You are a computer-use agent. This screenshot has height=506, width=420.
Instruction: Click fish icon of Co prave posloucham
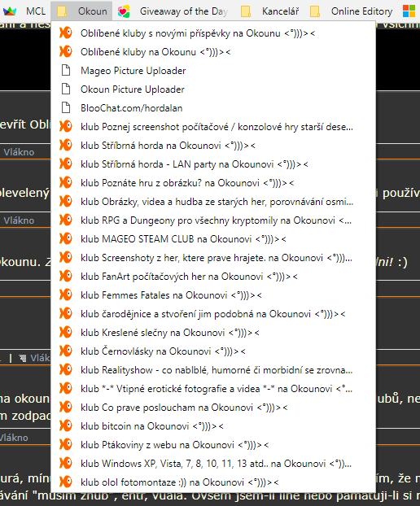pos(66,408)
